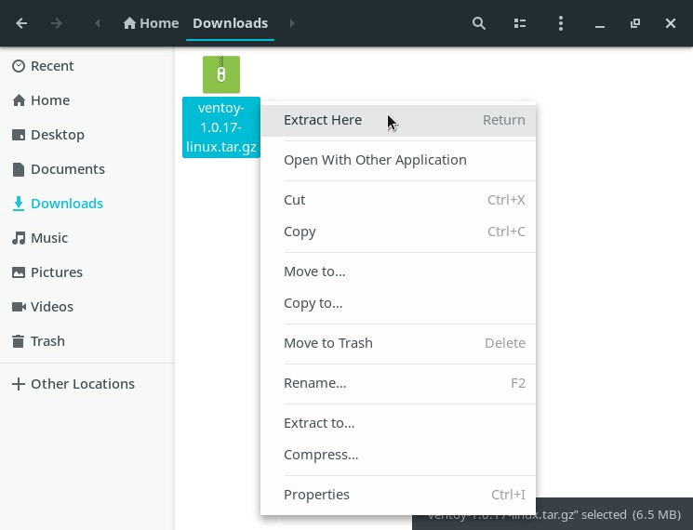Image resolution: width=693 pixels, height=530 pixels.
Task: Restore the file manager window size
Action: pyautogui.click(x=635, y=23)
